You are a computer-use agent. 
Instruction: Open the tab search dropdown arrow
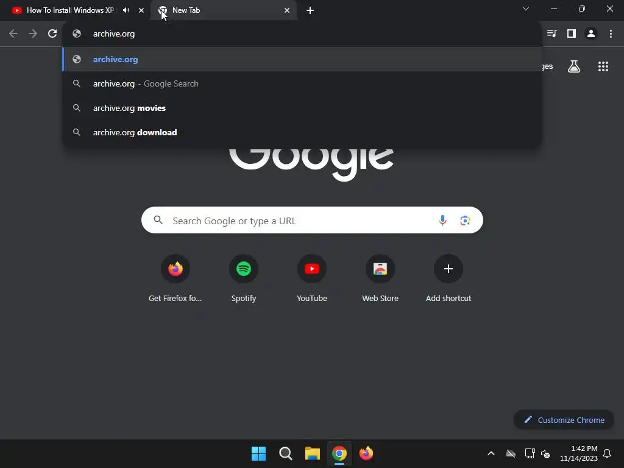(x=526, y=9)
